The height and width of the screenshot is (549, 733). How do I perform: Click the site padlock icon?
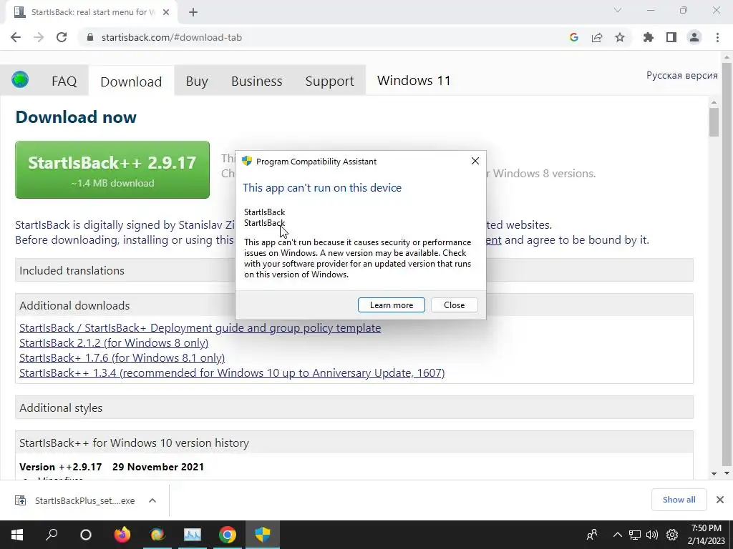90,37
